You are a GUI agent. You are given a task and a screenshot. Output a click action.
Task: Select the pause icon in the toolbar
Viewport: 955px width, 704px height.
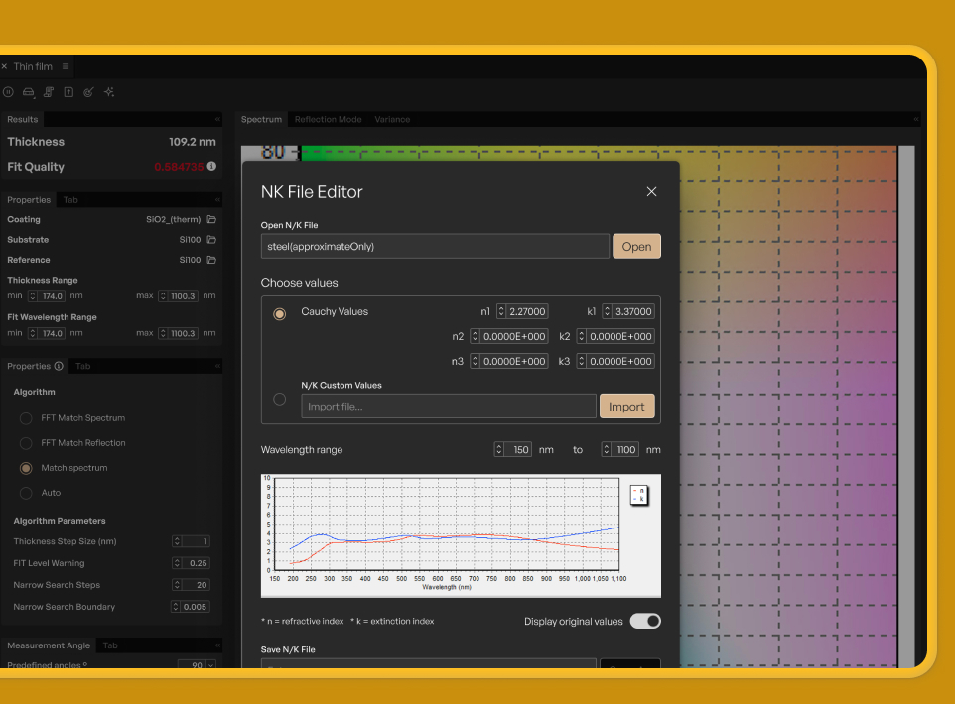pos(8,91)
